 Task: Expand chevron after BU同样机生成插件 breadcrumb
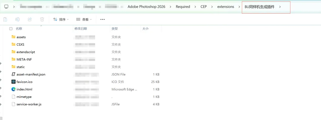pyautogui.click(x=280, y=7)
